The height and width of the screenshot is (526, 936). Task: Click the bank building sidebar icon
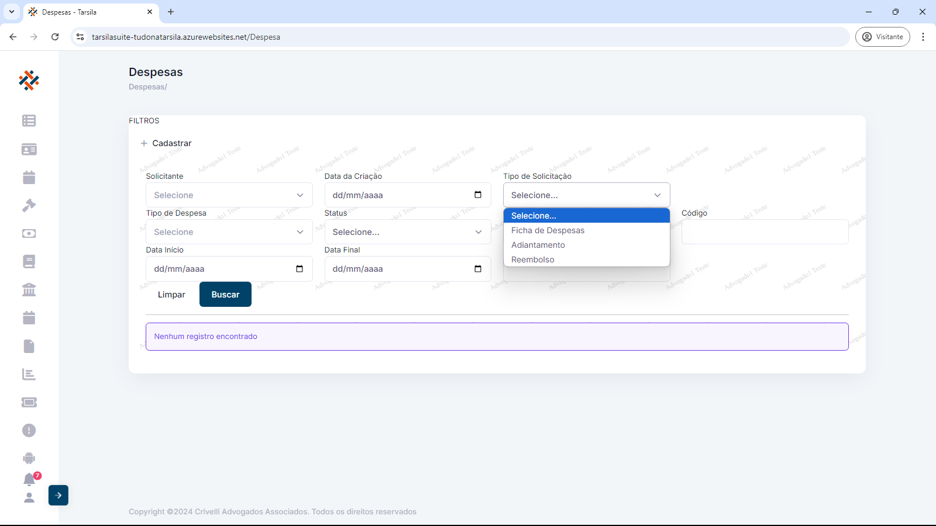(29, 289)
